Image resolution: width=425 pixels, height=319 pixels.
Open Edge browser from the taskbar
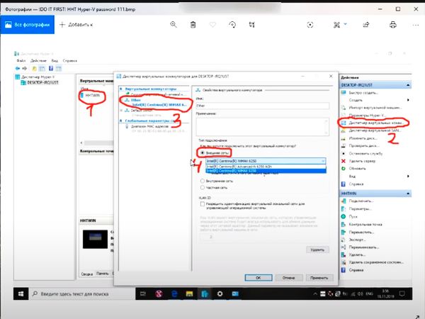coord(174,293)
